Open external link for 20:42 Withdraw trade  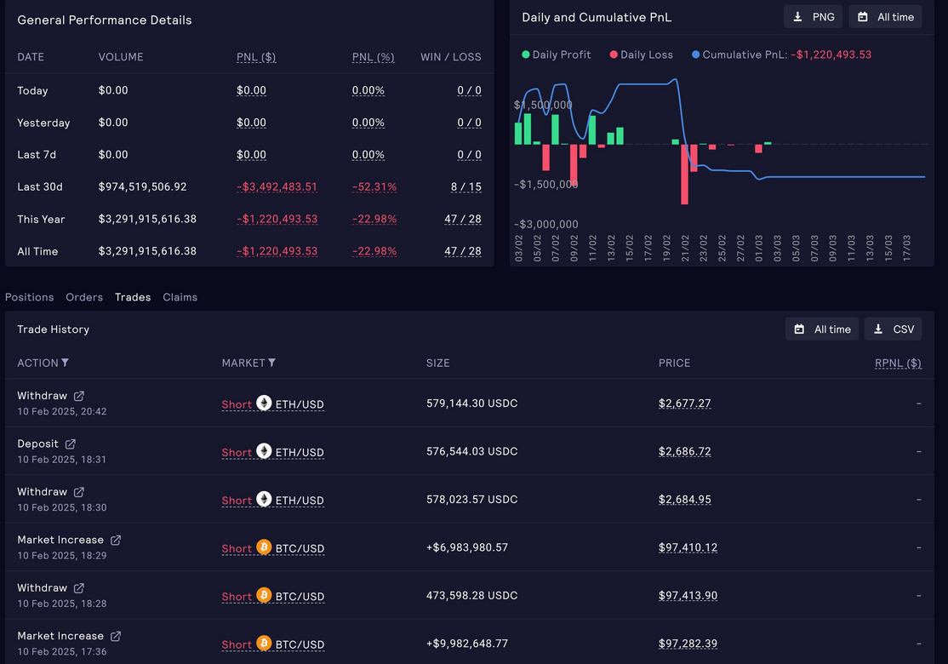coord(79,396)
